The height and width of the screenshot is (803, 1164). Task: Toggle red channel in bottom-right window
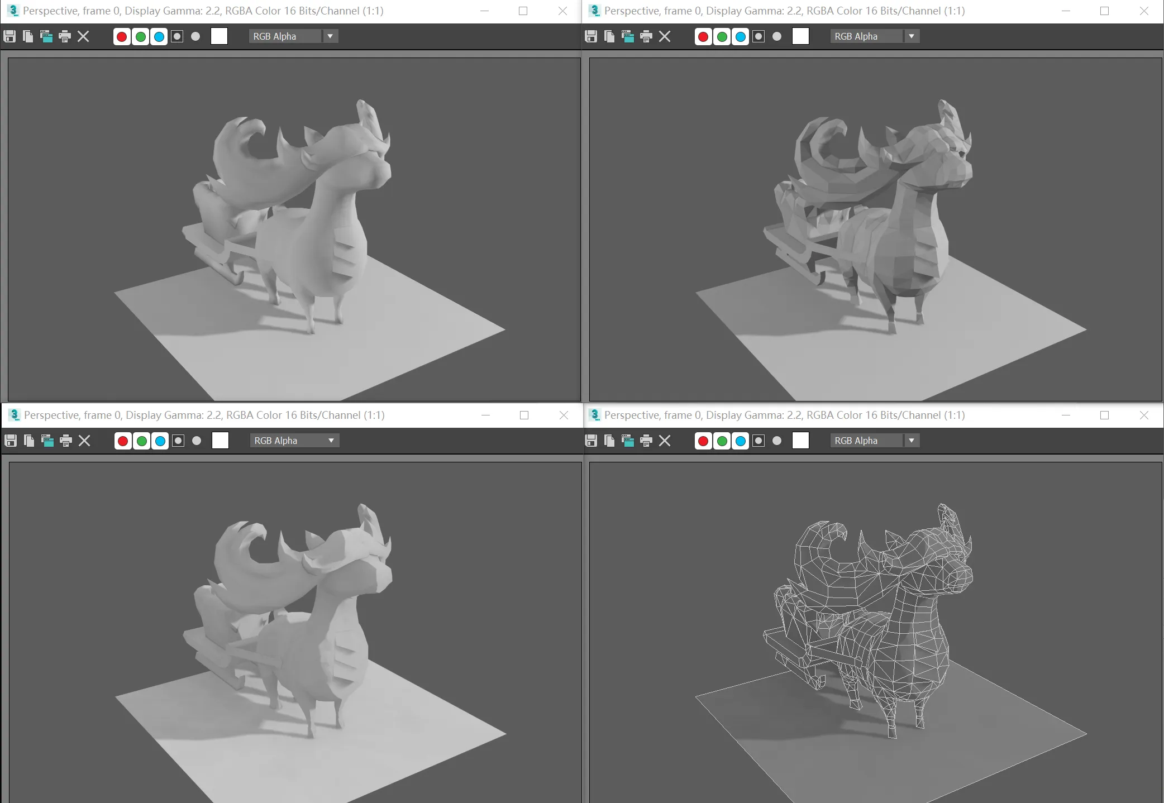pos(703,441)
